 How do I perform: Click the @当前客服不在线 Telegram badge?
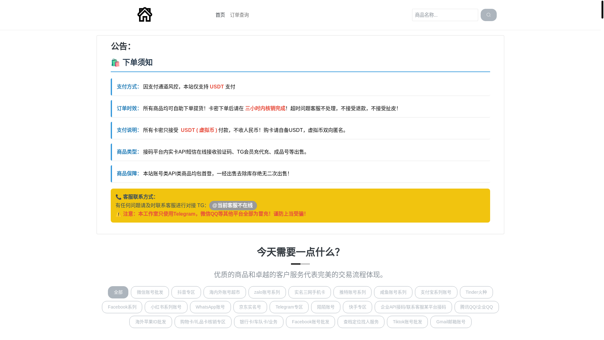coord(233,206)
